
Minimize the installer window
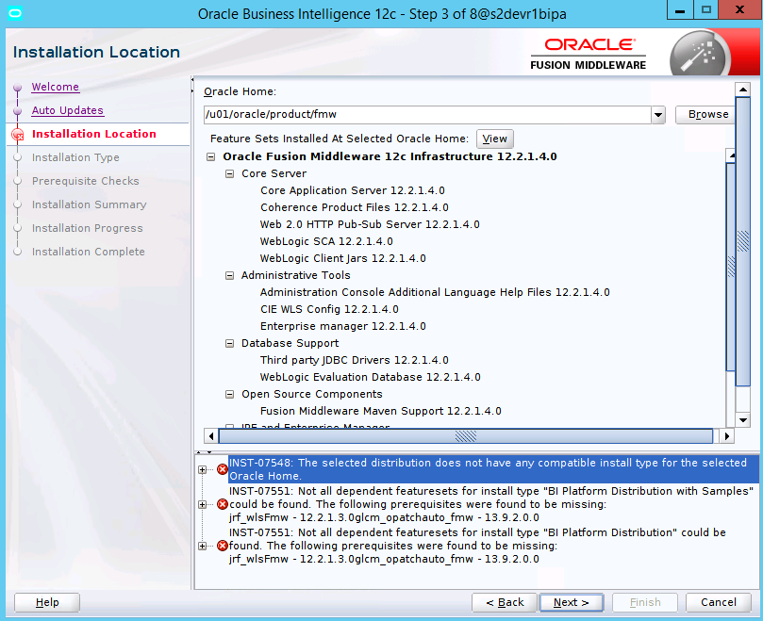click(x=680, y=9)
